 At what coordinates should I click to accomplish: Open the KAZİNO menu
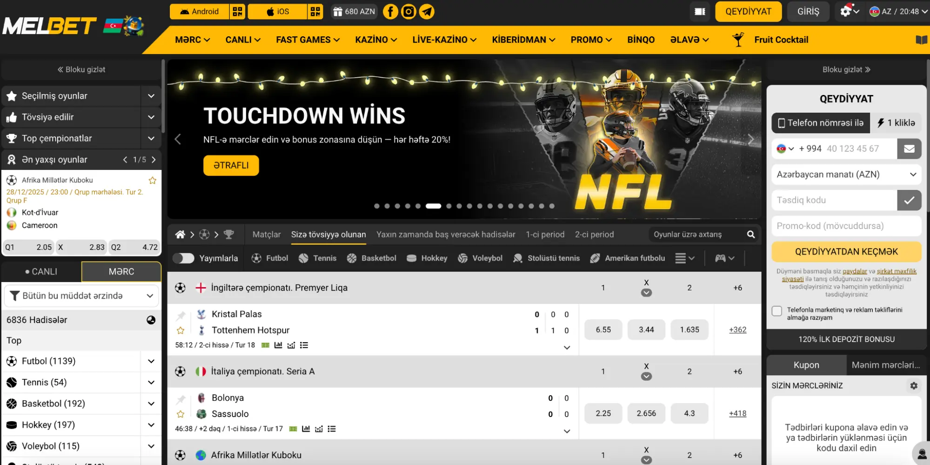coord(376,40)
